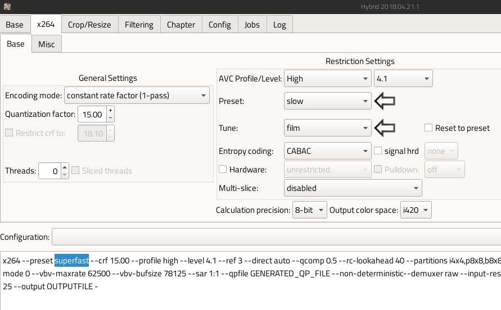Decrease Quantization factor with minus button
501x310 pixels.
click(x=110, y=118)
